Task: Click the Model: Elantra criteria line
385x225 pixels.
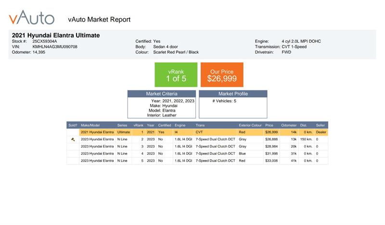Action: [x=162, y=111]
